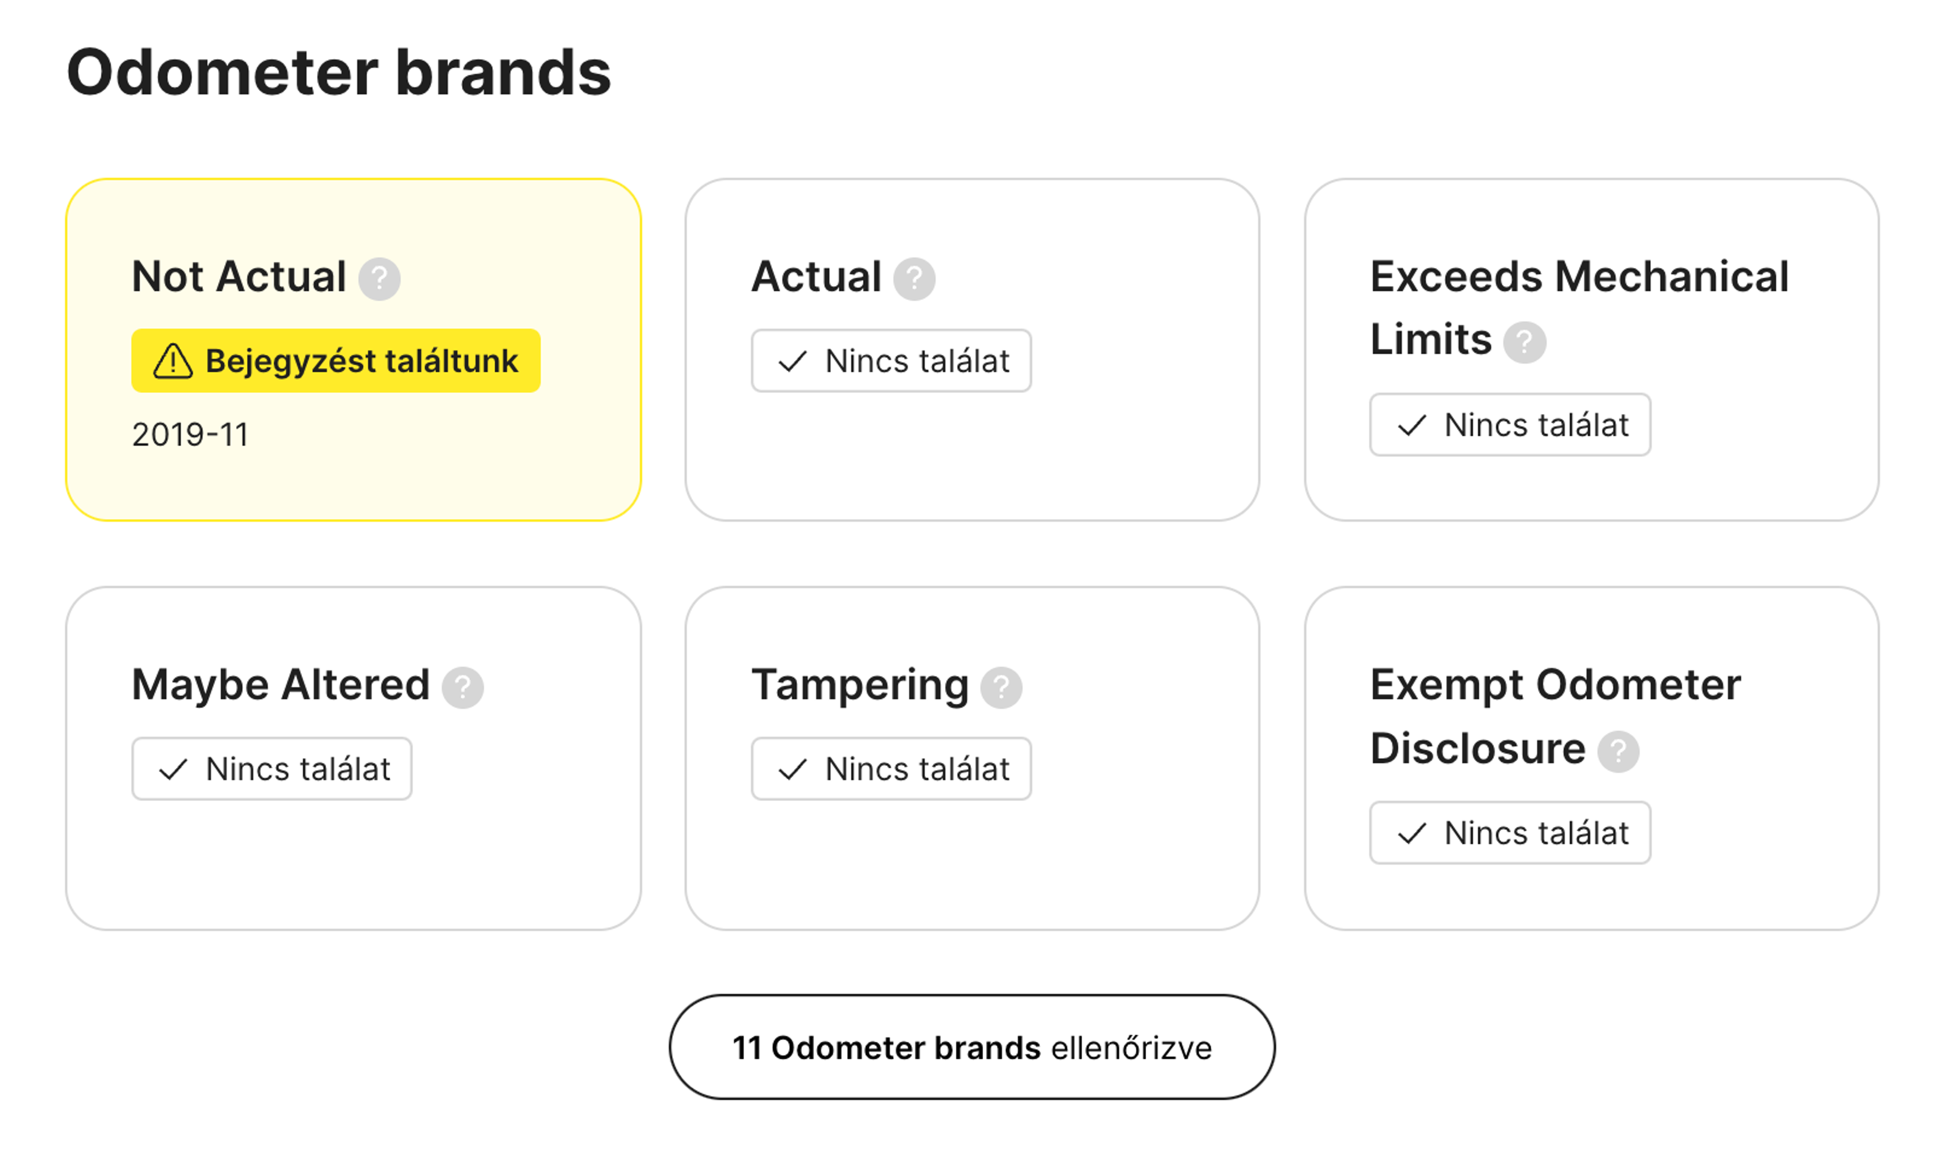Click the checkmark in Maybe Altered card
This screenshot has height=1159, width=1956.
173,770
